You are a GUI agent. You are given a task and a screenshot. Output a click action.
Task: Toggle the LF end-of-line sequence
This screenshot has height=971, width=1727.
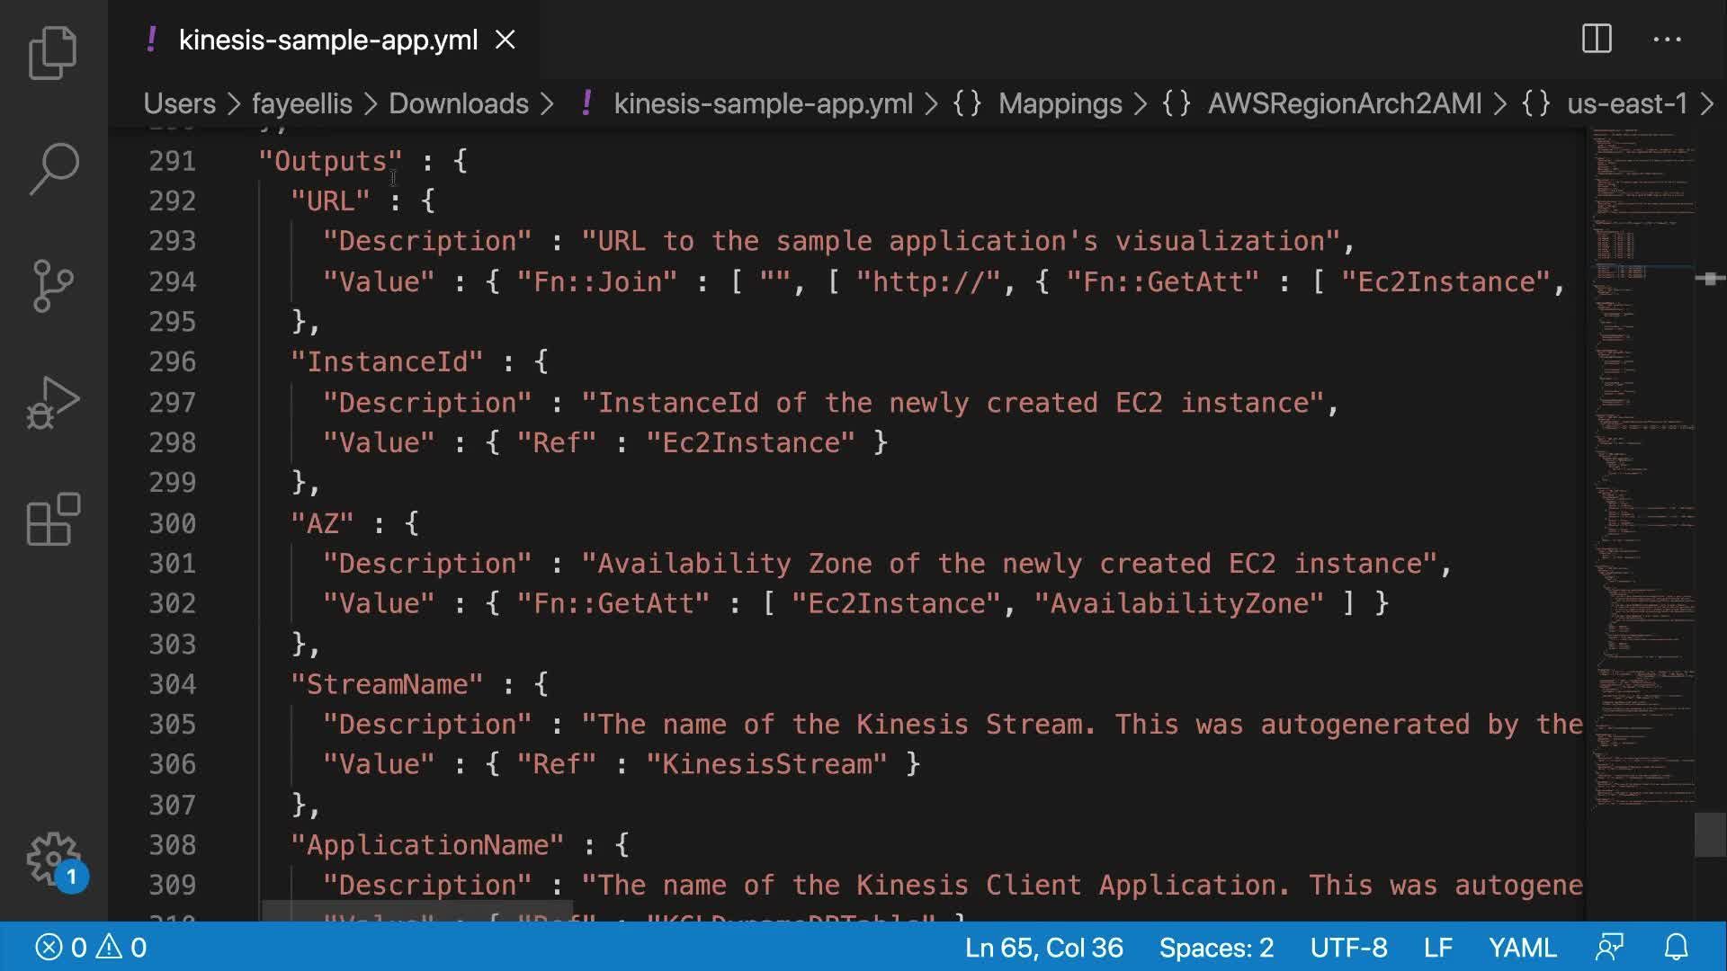(1437, 947)
